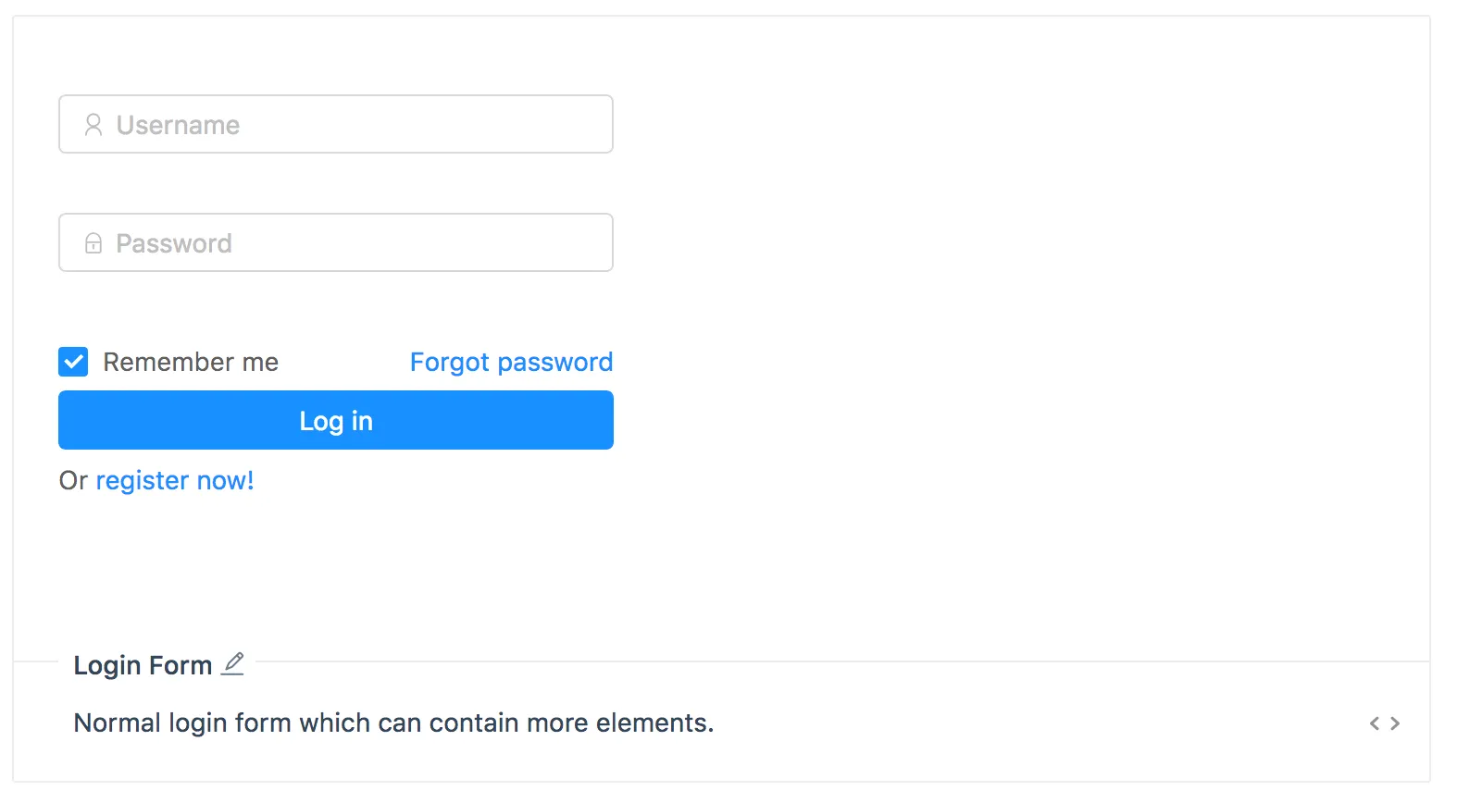Click the Remember me label text

191,362
